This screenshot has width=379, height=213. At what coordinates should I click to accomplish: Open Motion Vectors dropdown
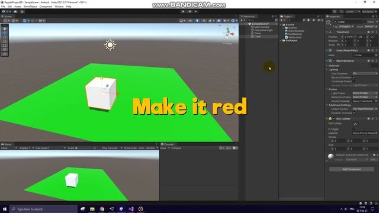click(365, 109)
